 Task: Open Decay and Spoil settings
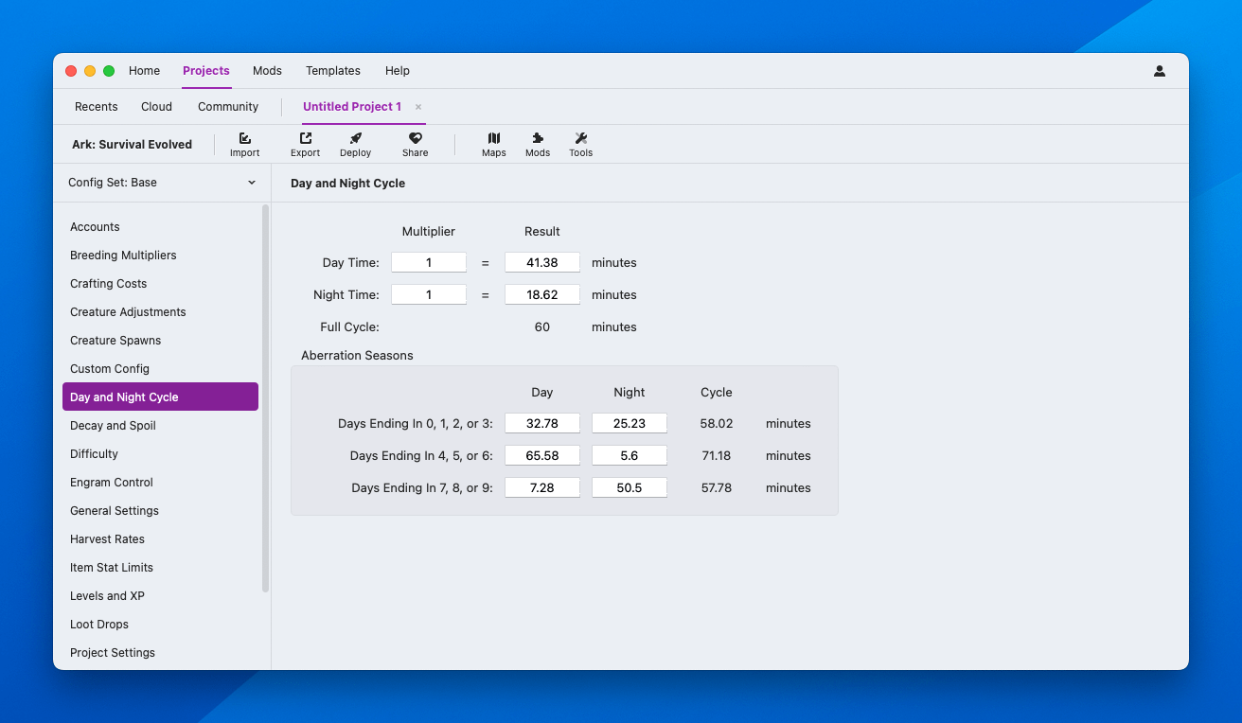[160, 426]
